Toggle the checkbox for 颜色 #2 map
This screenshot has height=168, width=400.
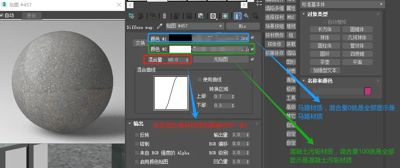pyautogui.click(x=252, y=48)
